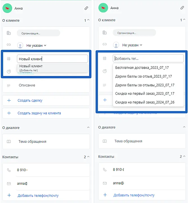Viewport: 189px width, 203px height.
Task: Collapse the right Контакты section
Action: (184, 157)
